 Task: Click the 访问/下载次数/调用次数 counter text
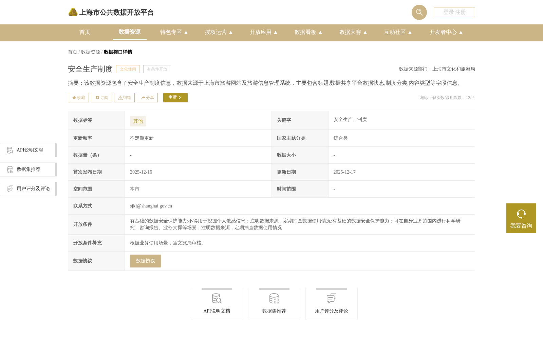point(447,98)
